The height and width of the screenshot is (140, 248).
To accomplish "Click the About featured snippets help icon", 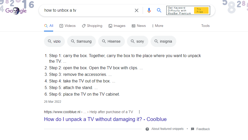I will [x=147, y=129].
